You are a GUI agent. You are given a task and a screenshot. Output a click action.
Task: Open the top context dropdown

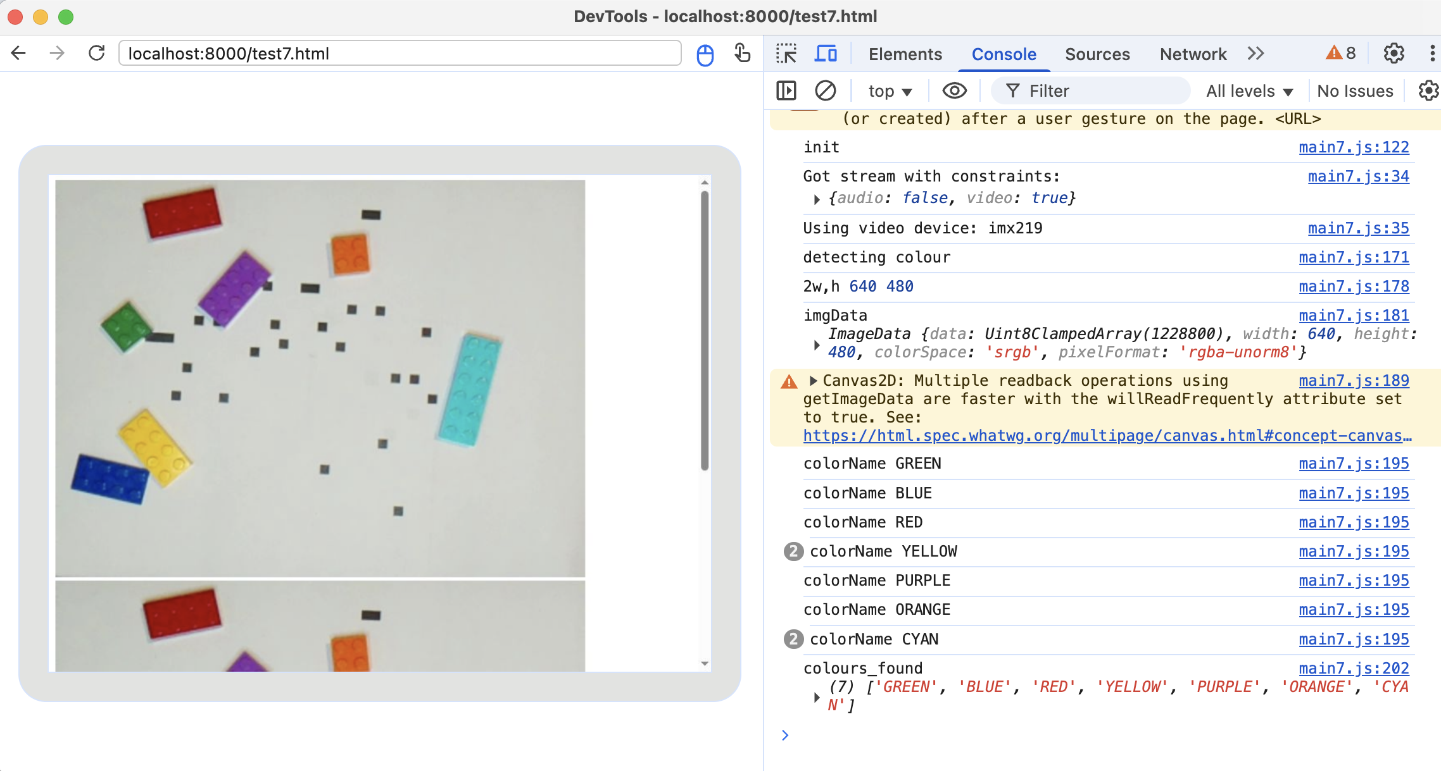tap(890, 91)
